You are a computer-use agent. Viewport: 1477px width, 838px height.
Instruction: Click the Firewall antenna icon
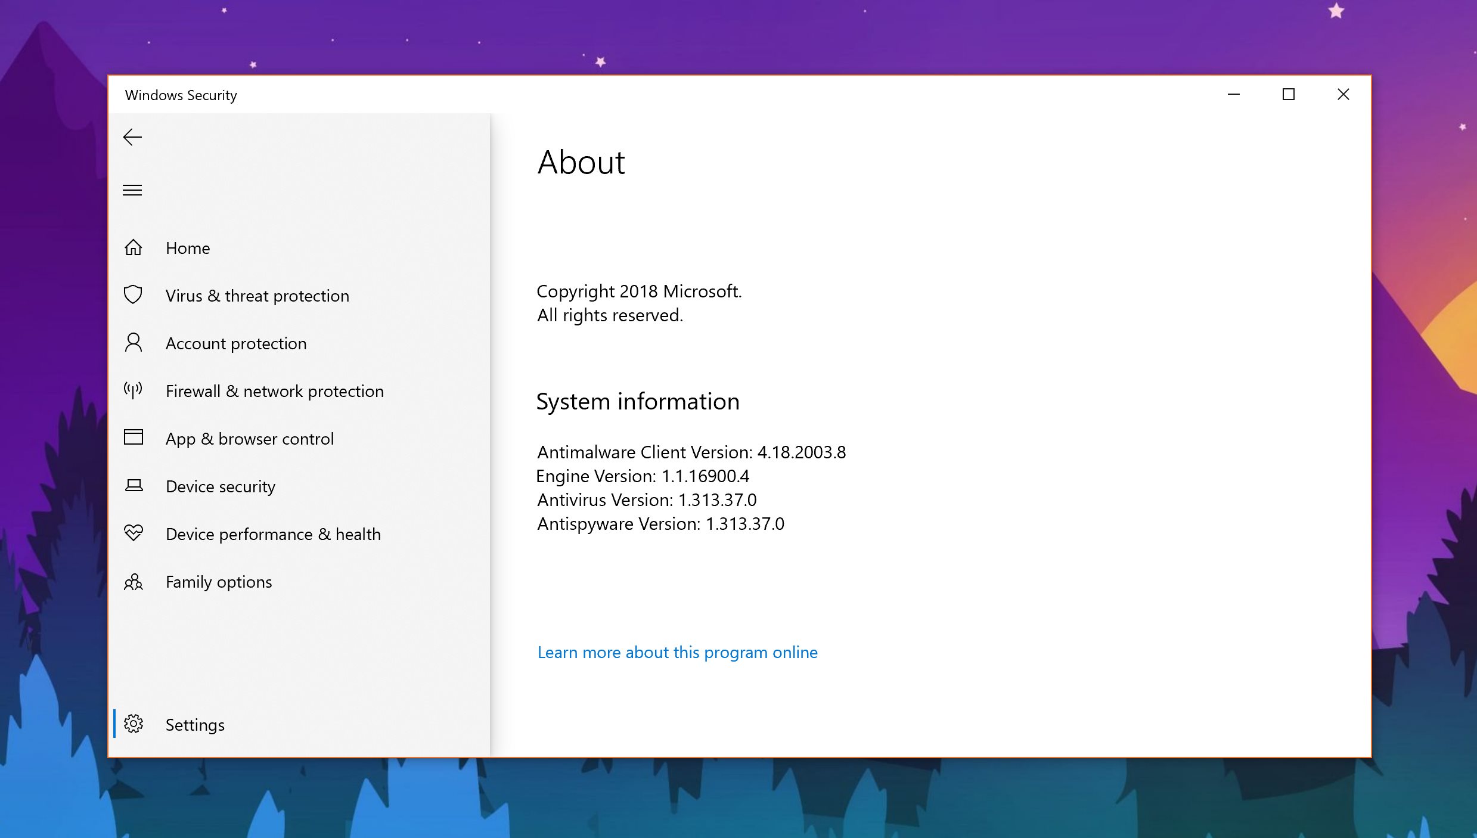[133, 390]
